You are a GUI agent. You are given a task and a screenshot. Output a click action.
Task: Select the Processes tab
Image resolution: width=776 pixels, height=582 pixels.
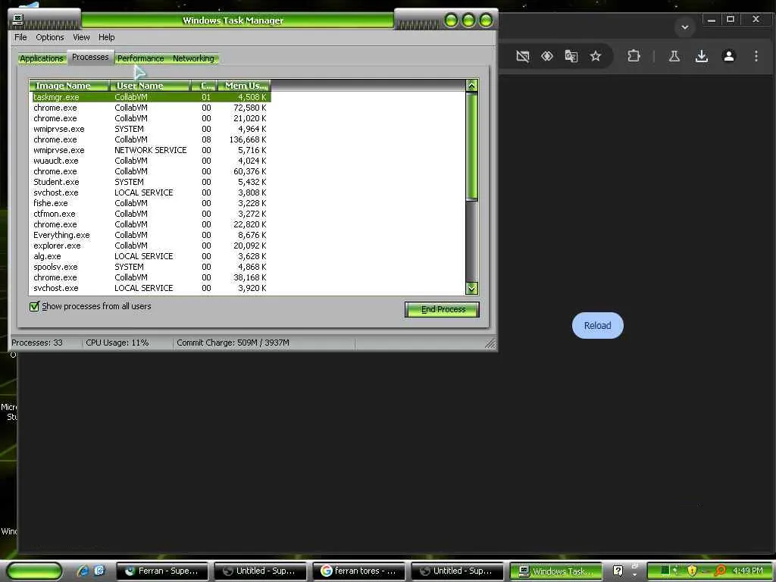tap(90, 57)
